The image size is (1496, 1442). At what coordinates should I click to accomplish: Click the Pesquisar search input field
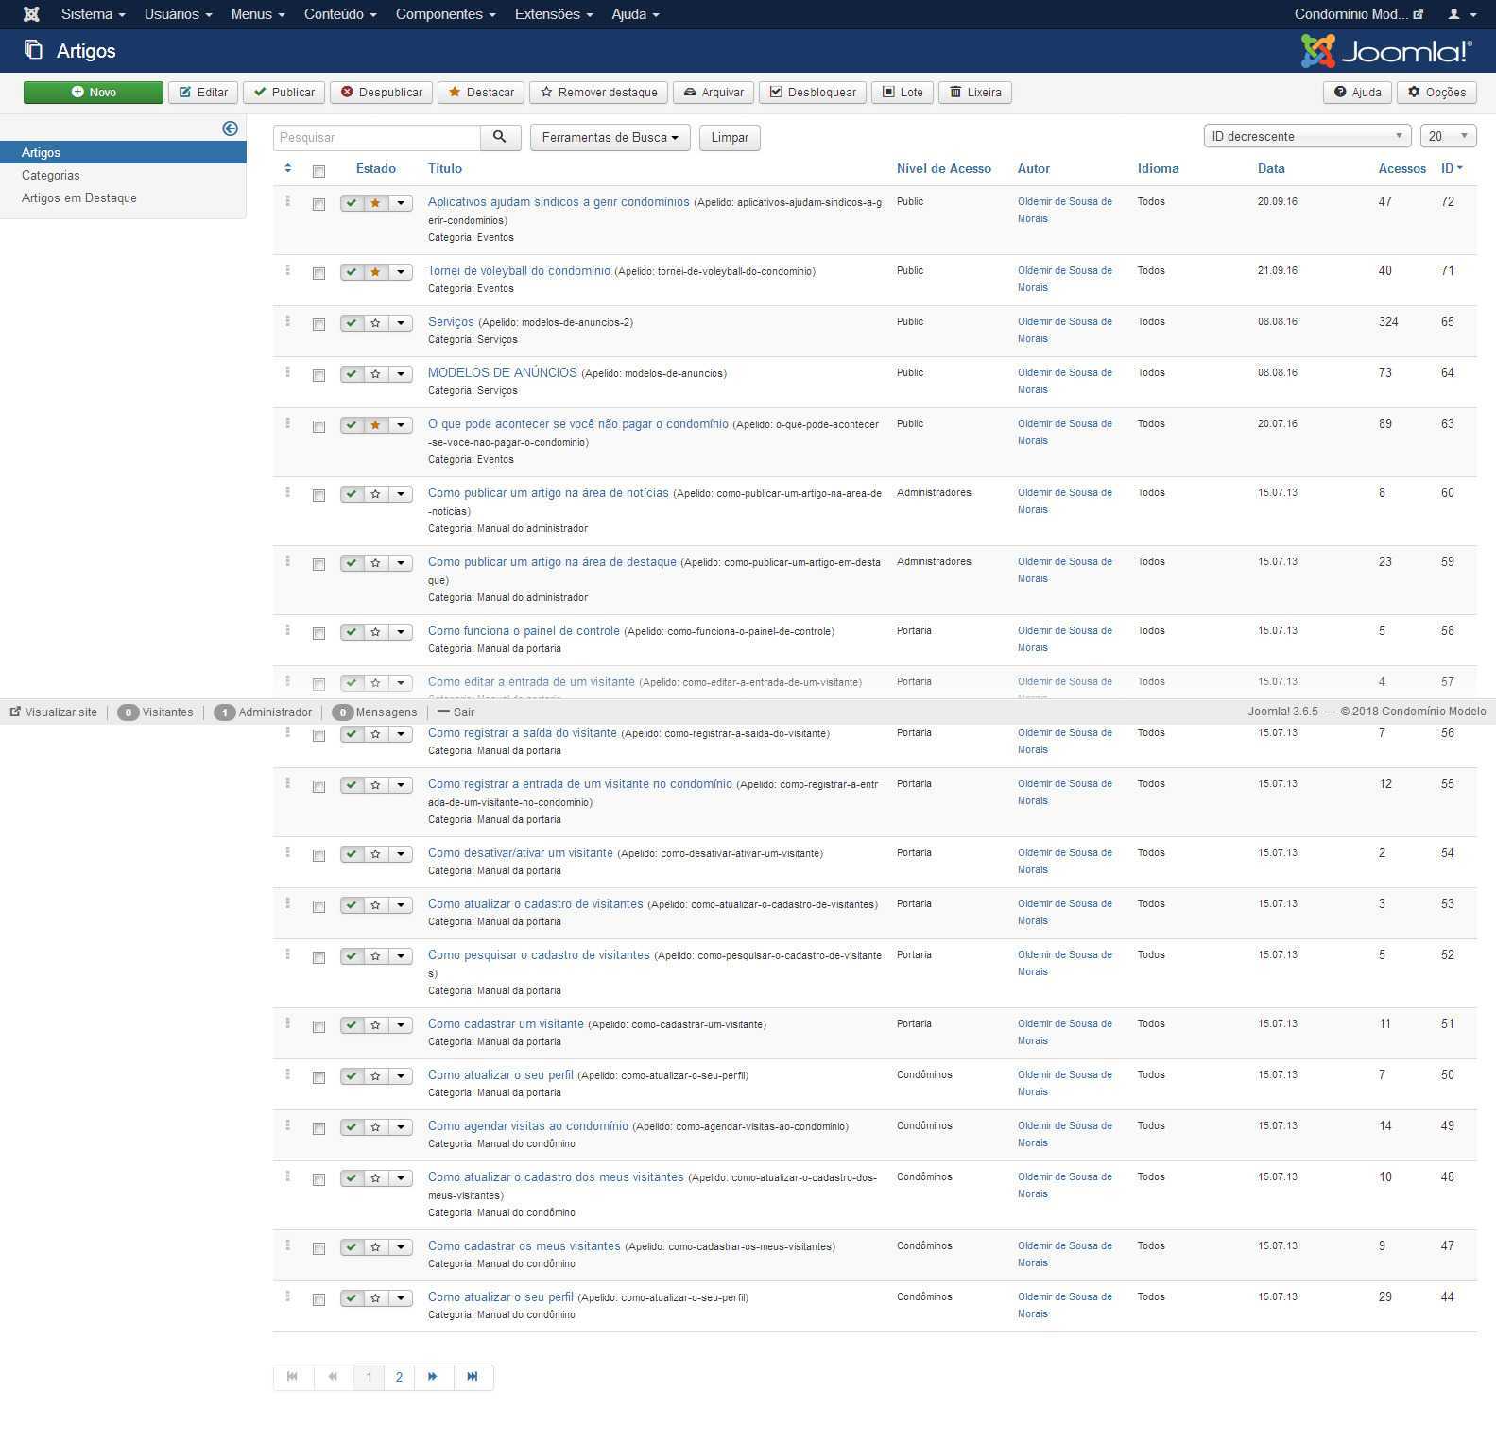pos(377,137)
